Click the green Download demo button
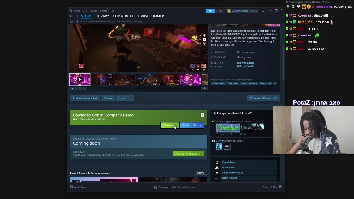354x199 pixels. click(170, 125)
